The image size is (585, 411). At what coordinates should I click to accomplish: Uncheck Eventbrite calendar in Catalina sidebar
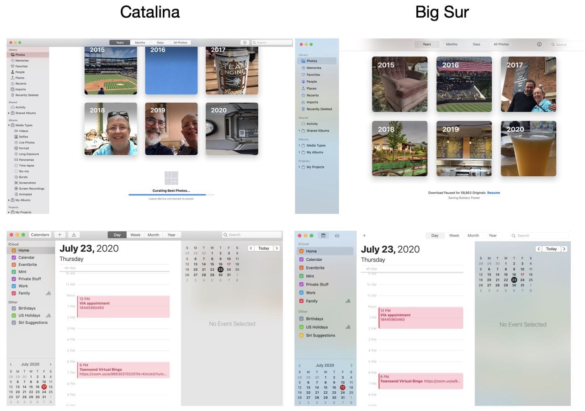tap(14, 265)
